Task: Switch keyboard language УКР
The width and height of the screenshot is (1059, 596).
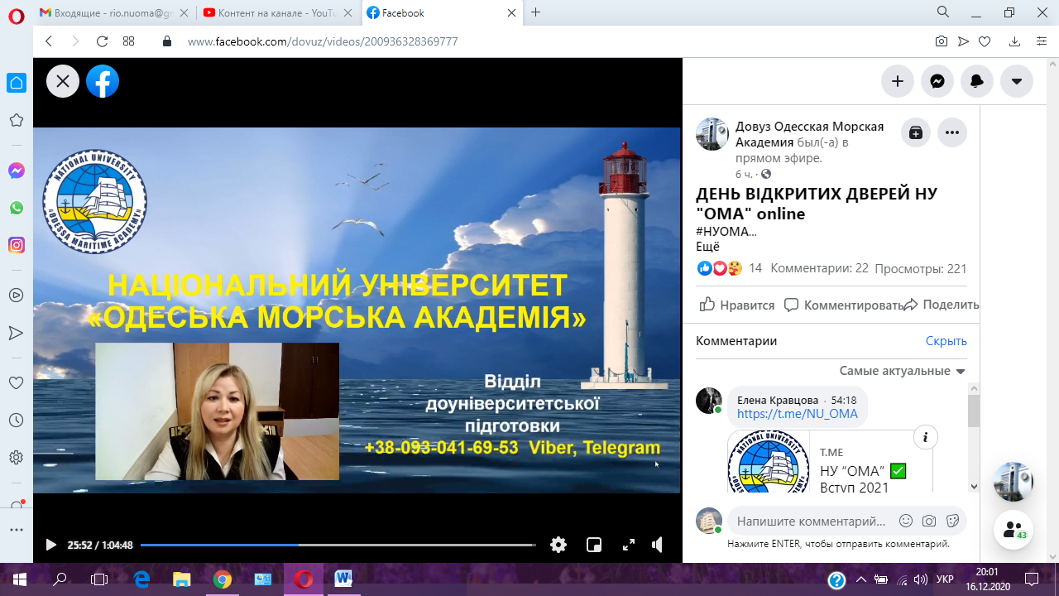Action: pos(945,579)
